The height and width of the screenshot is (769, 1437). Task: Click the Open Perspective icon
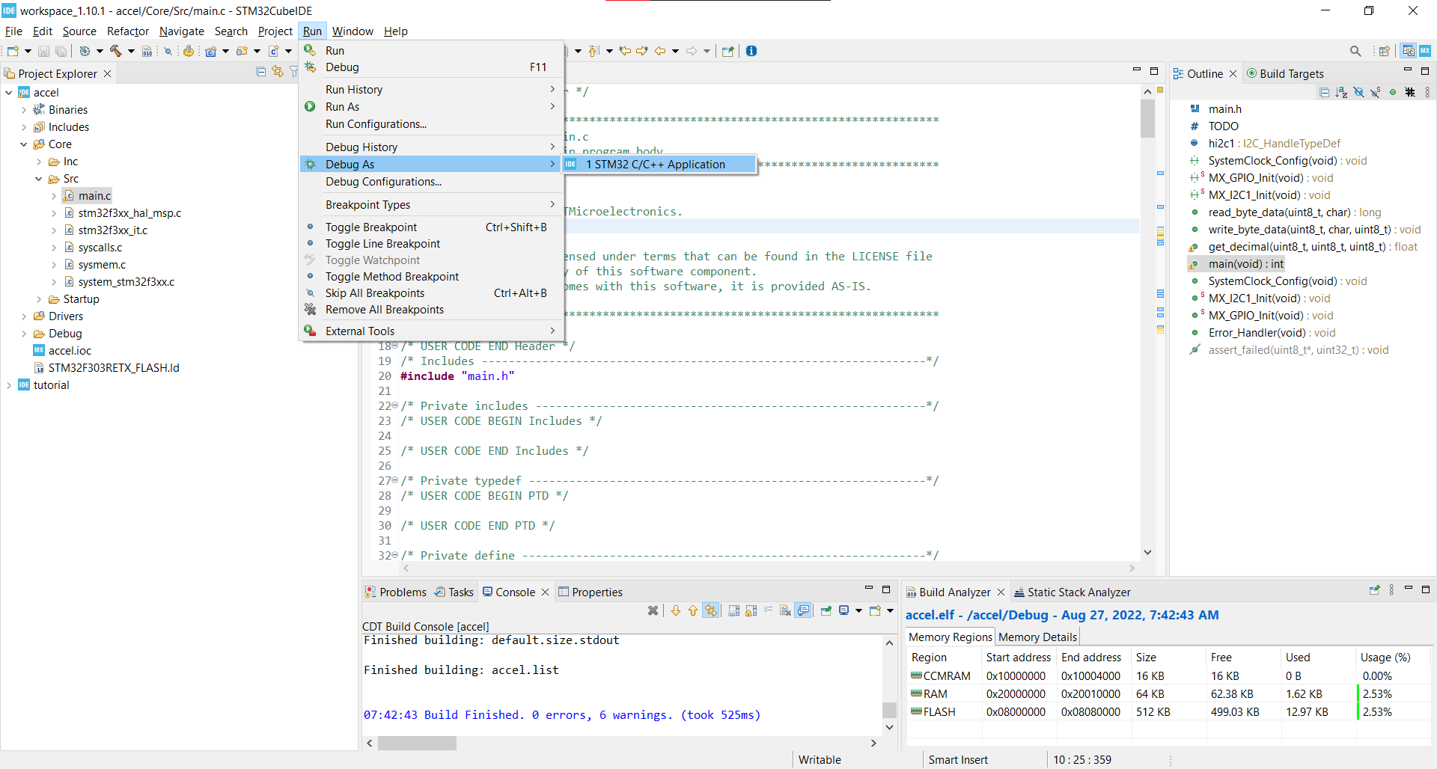coord(1385,51)
